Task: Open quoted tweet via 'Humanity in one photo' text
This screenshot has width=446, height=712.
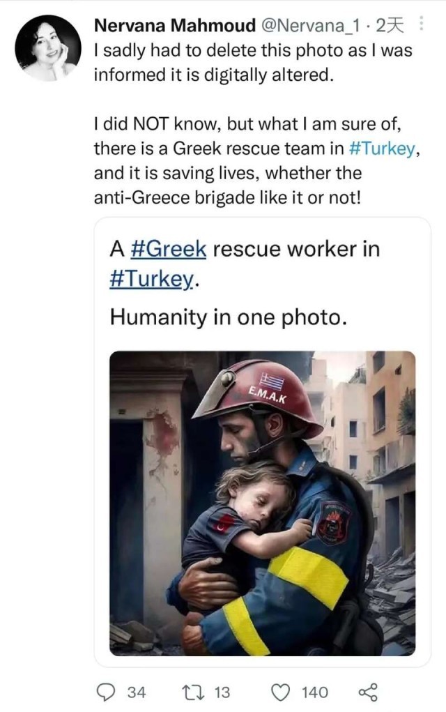Action: pyautogui.click(x=228, y=317)
